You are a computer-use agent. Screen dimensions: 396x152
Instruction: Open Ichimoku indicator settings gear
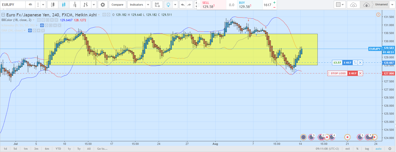pos(46,25)
